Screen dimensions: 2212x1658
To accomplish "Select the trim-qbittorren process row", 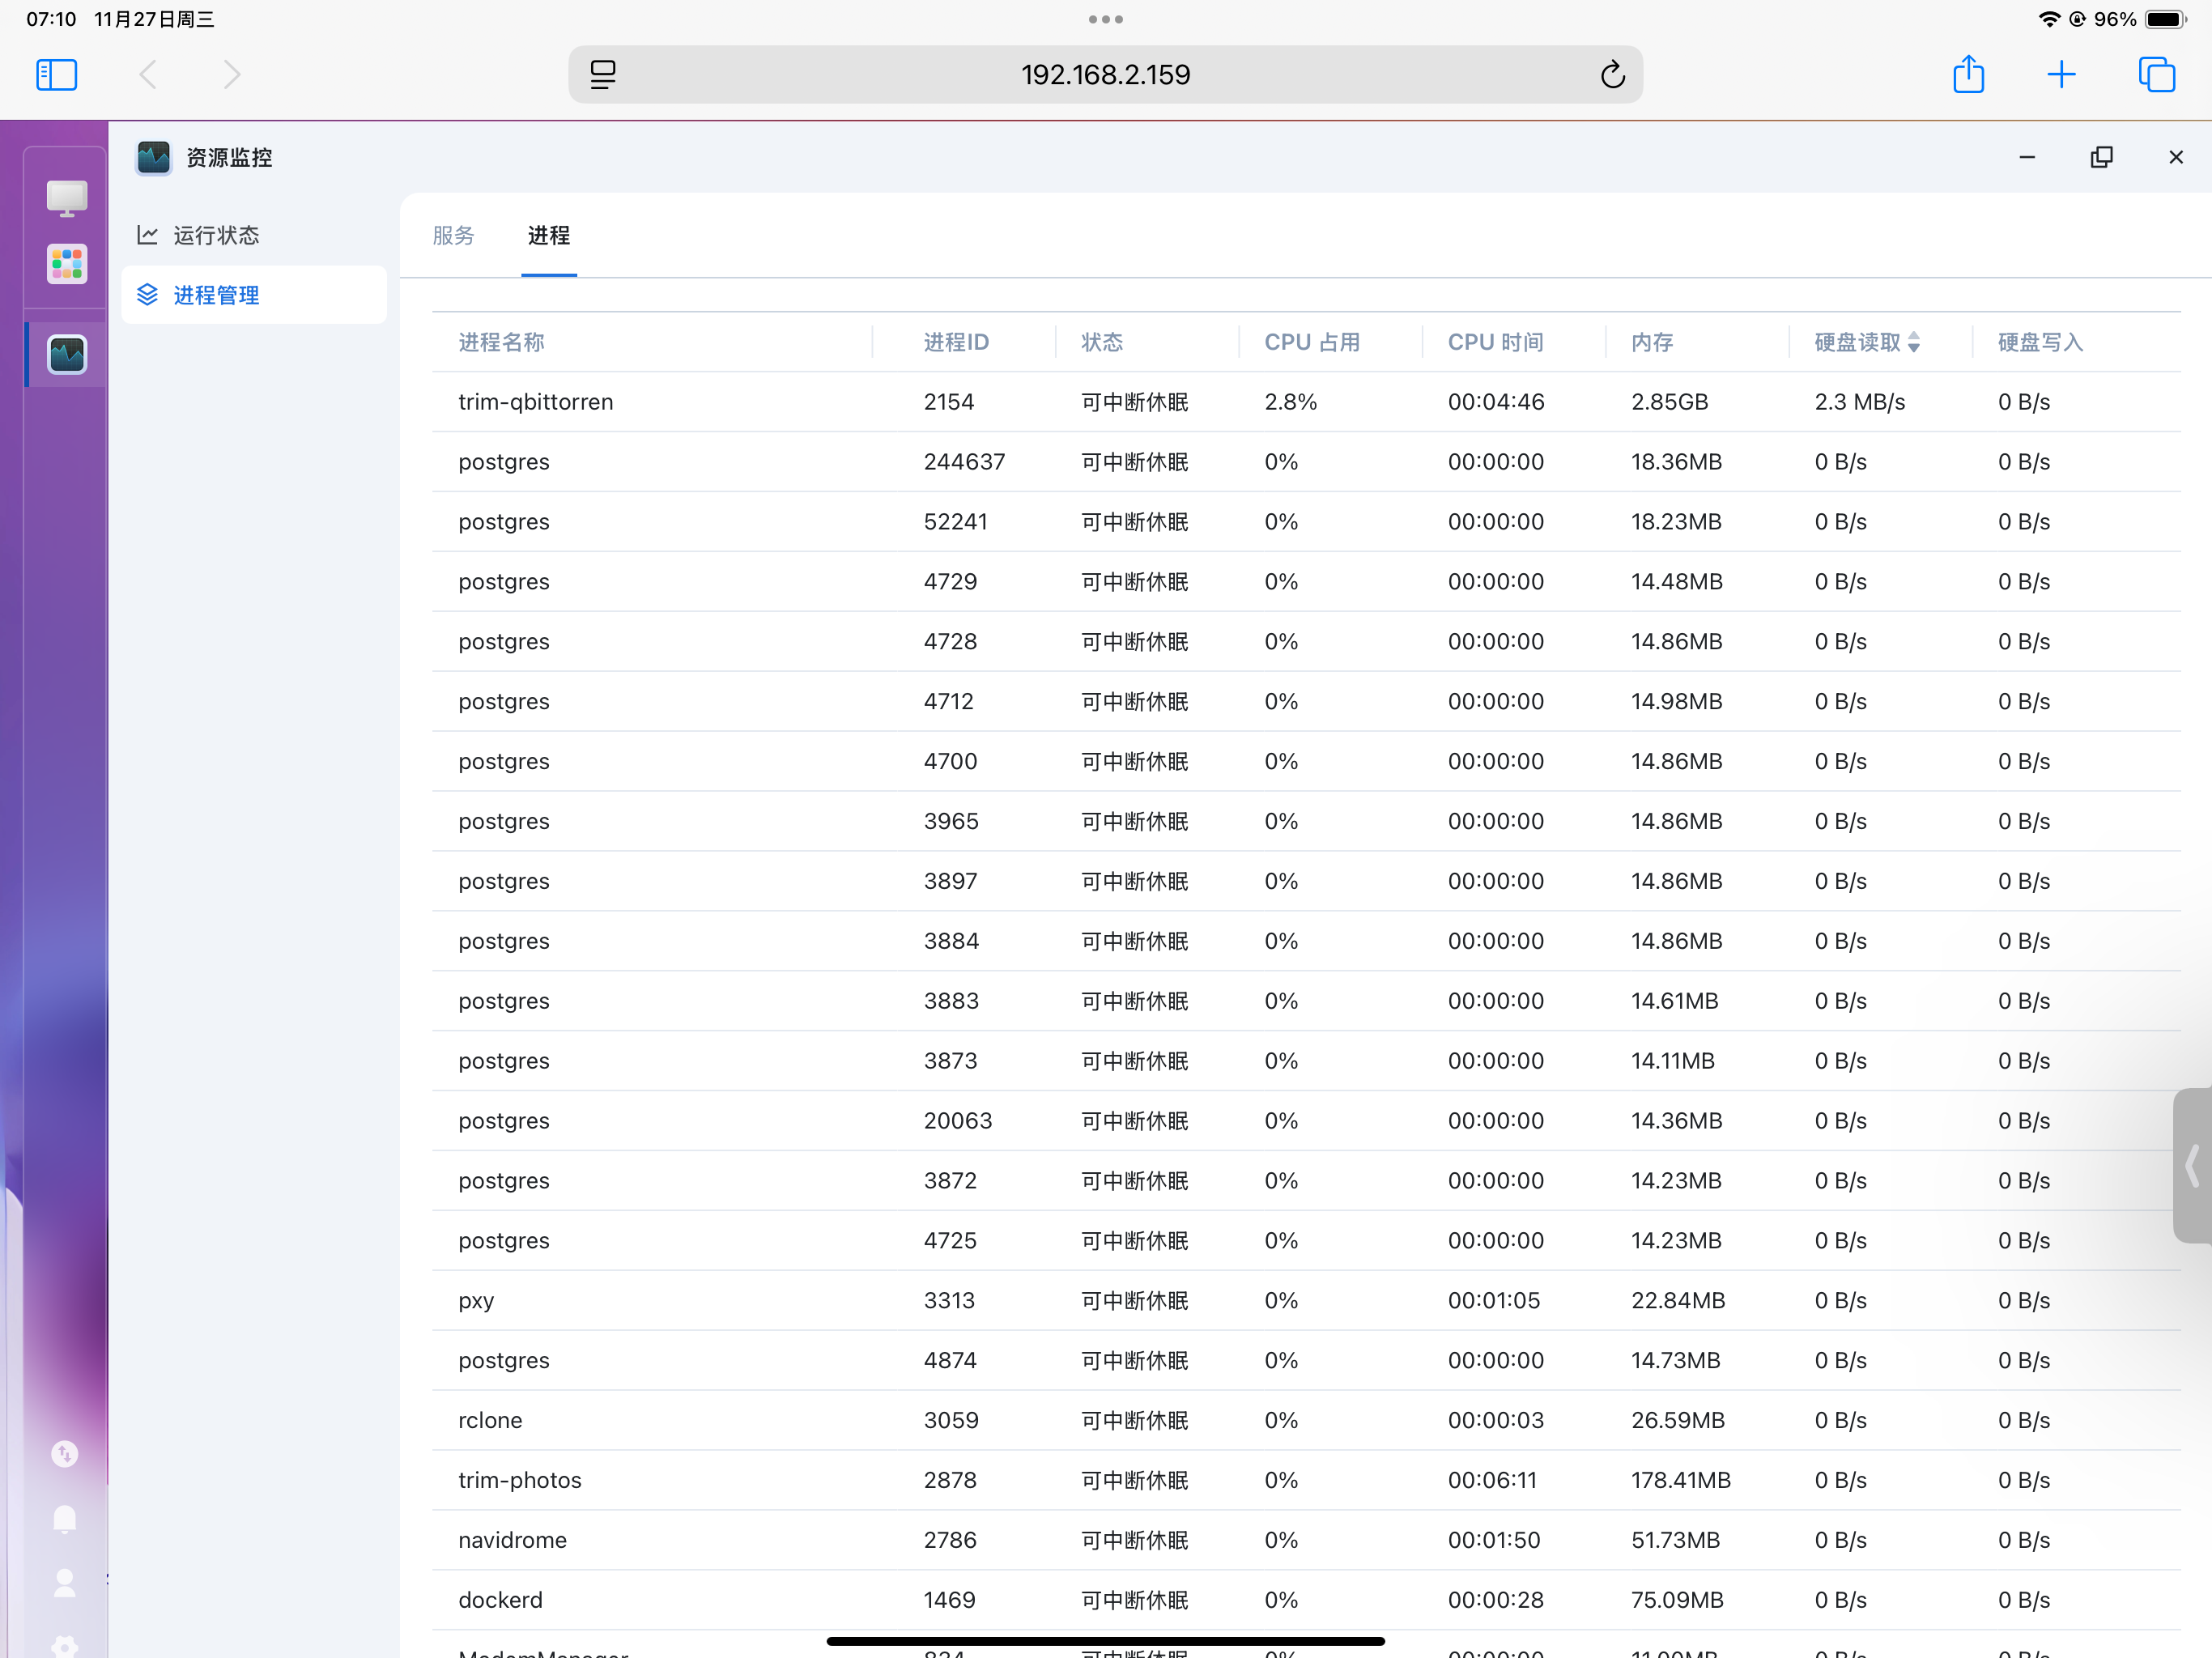I will coord(1306,402).
